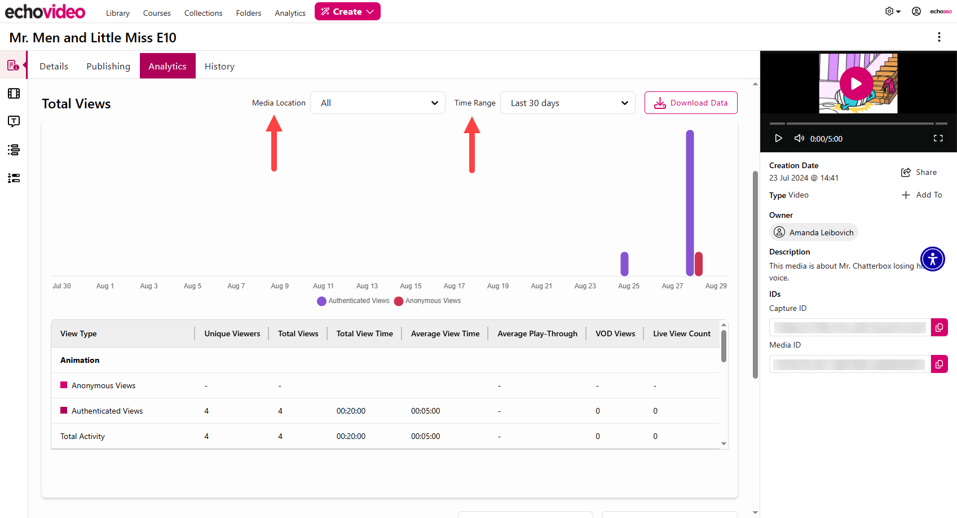
Task: Open the Time Range dropdown
Action: [x=568, y=103]
